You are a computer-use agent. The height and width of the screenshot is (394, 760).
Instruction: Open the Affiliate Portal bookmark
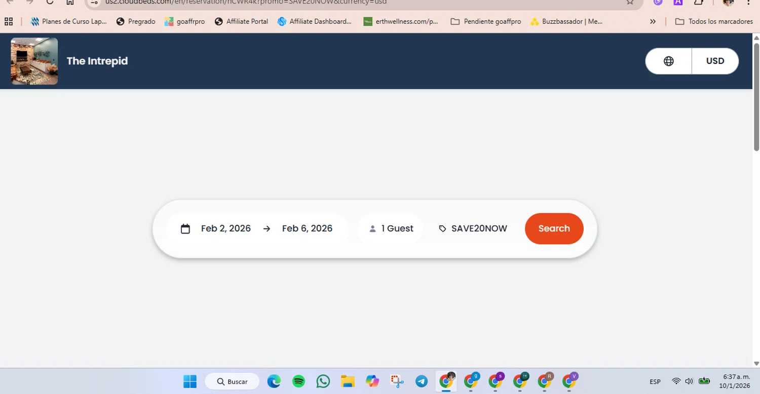241,21
